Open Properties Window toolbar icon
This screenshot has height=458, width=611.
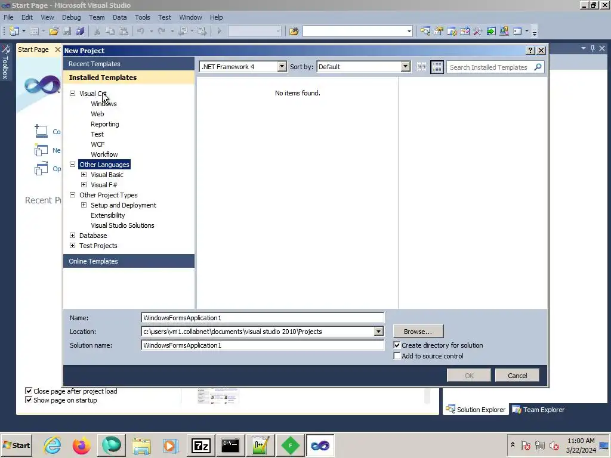[x=439, y=31]
